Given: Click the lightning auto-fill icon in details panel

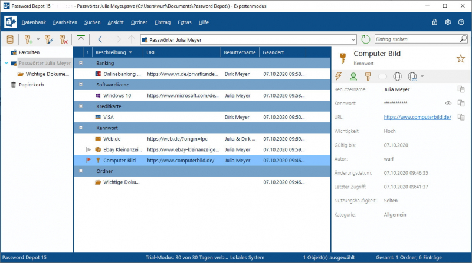Looking at the screenshot, I should click(x=338, y=76).
